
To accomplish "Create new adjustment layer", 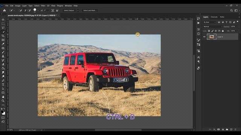I will [223, 129].
